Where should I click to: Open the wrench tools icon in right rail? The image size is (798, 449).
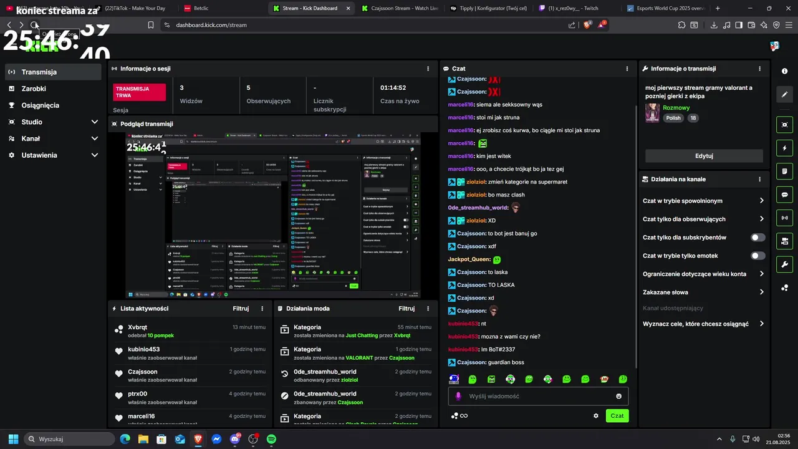click(x=784, y=264)
